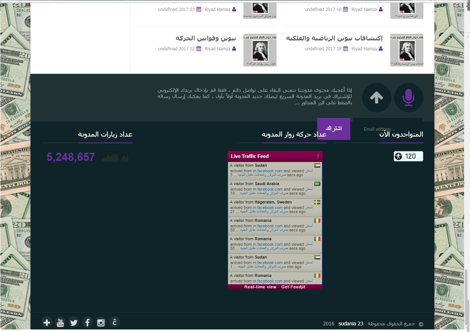Click author 'Riyad Hamza' under 'نيوتن وقوانين الحركه'
The image size is (470, 332).
[217, 49]
